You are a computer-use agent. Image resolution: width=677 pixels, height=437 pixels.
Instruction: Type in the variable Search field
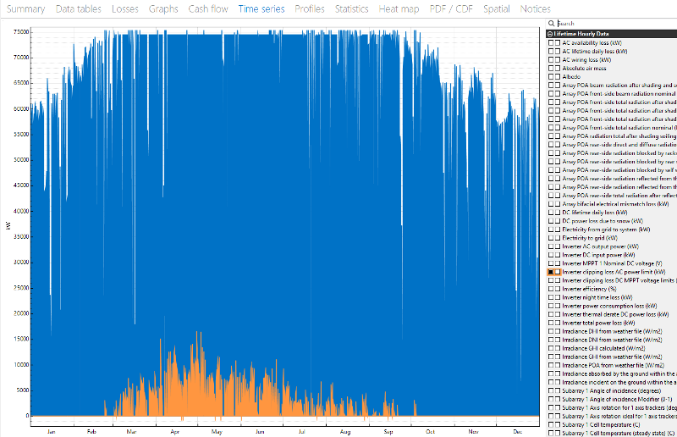(609, 24)
